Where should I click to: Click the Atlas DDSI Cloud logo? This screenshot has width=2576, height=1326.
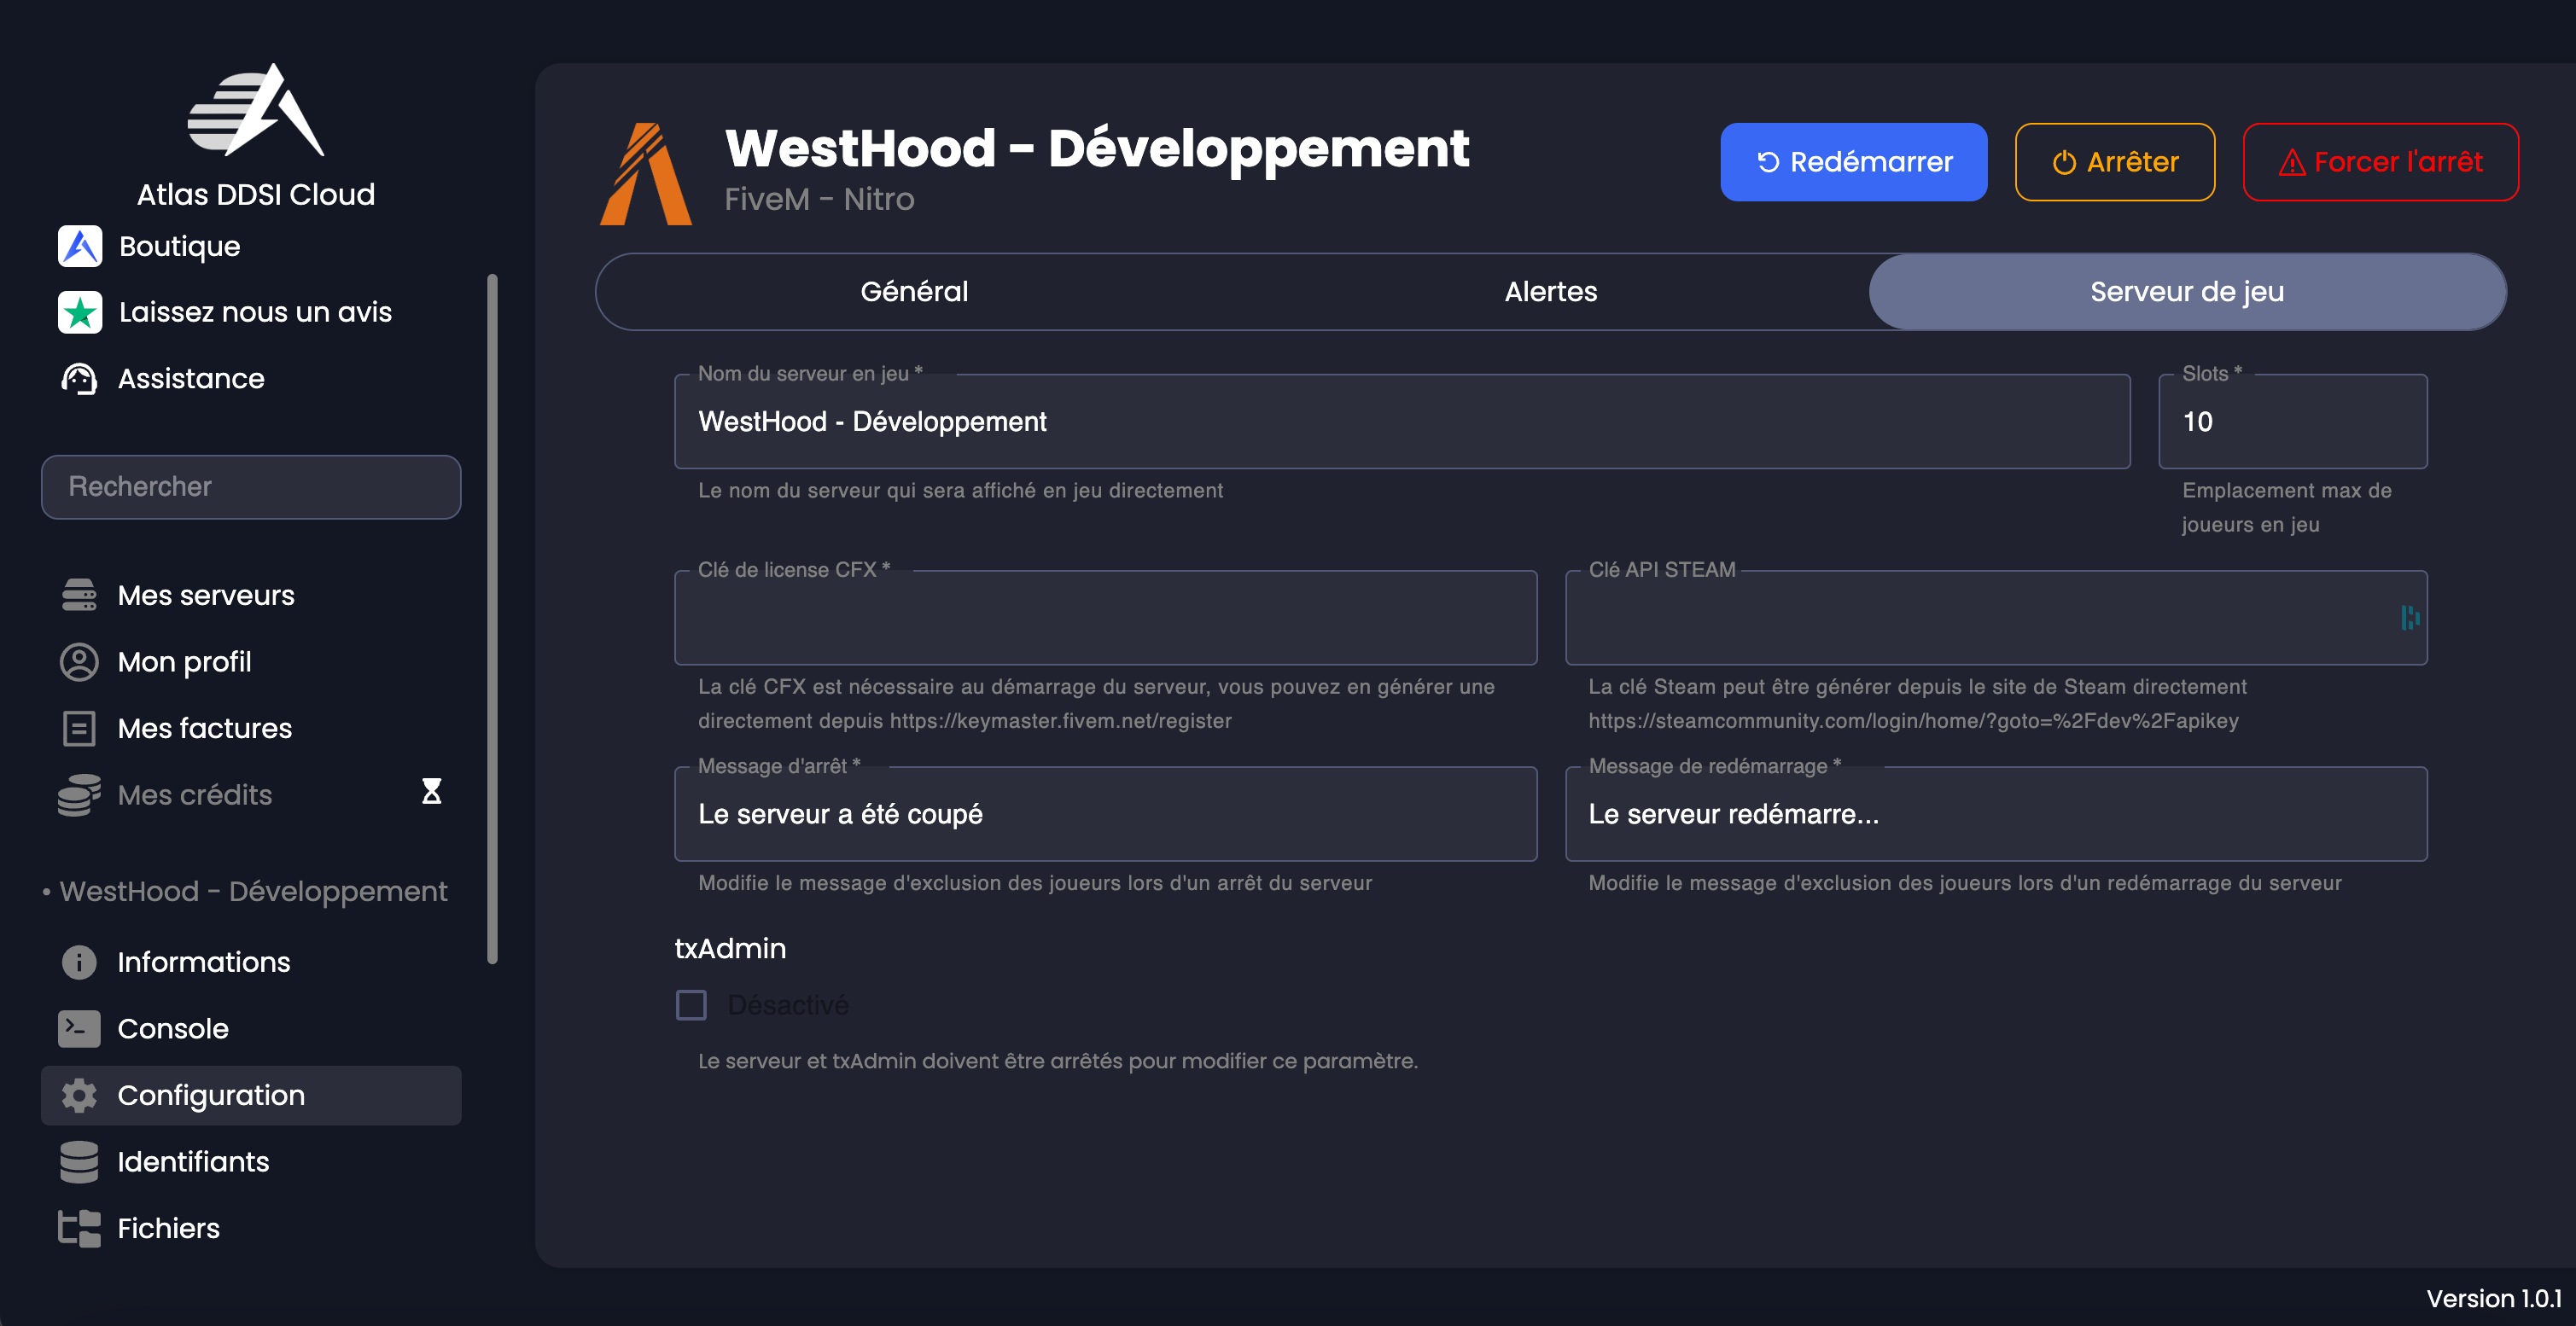(x=256, y=110)
